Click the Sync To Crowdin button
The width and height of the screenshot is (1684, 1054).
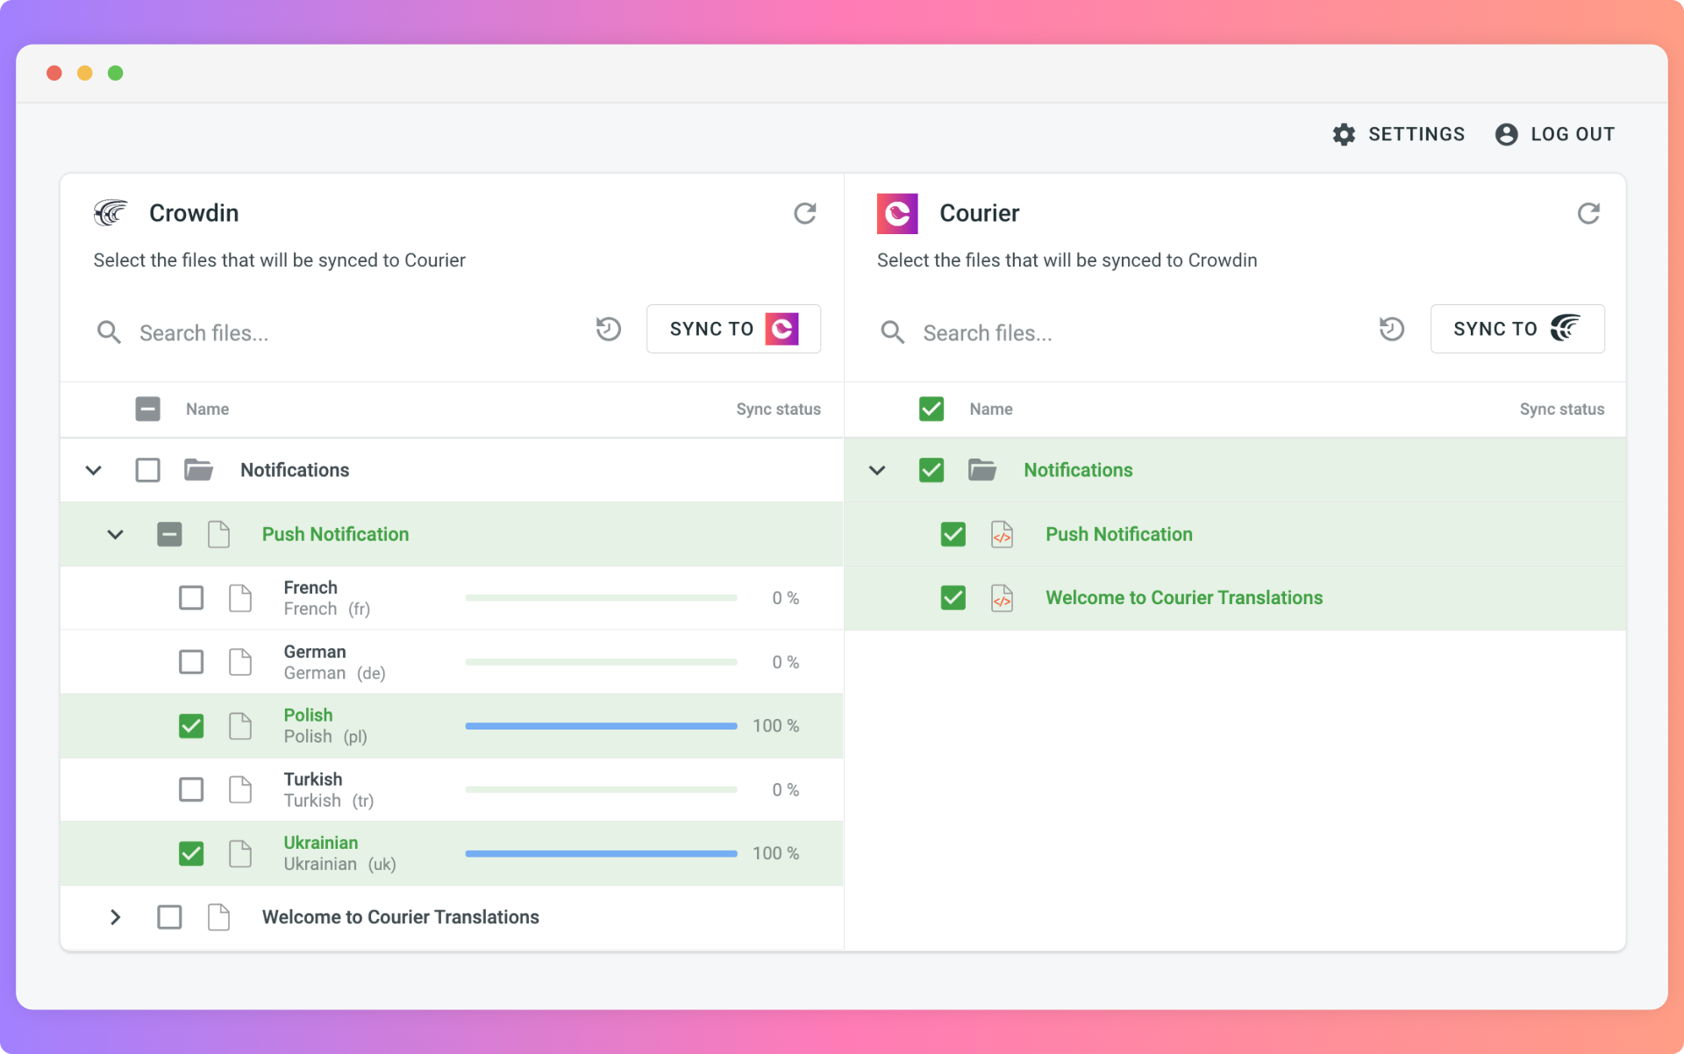1517,329
